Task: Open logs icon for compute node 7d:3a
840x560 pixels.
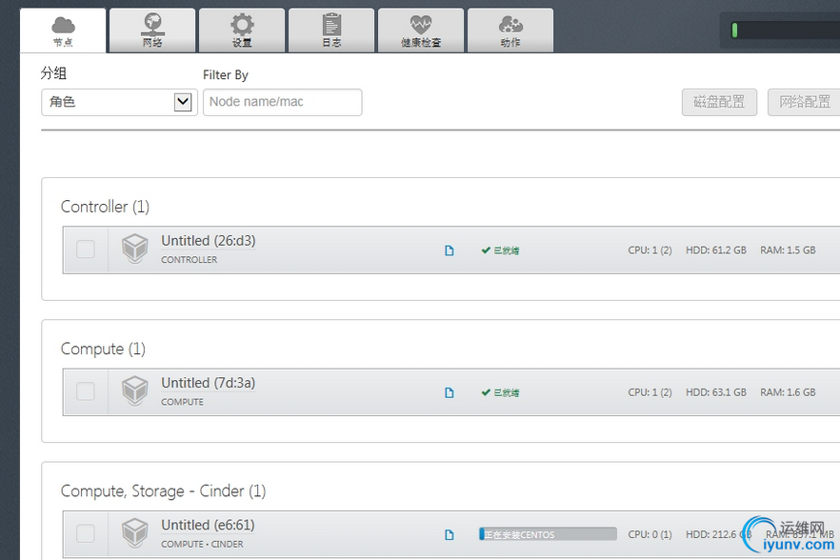Action: 450,392
